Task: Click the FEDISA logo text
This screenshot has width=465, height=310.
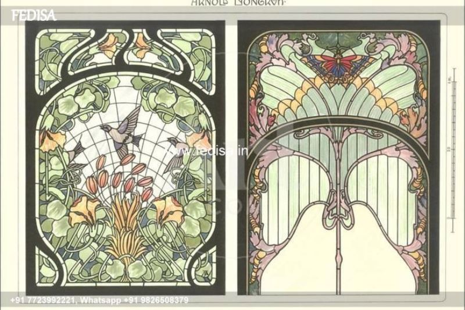Action: tap(34, 16)
